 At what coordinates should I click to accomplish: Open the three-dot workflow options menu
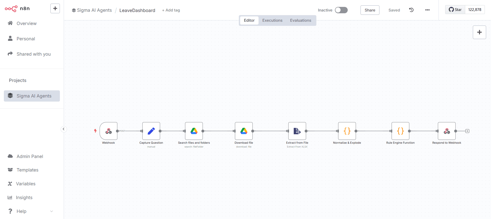pos(427,10)
